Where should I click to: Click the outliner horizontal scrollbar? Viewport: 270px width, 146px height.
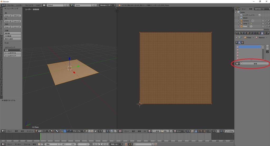coord(252,29)
